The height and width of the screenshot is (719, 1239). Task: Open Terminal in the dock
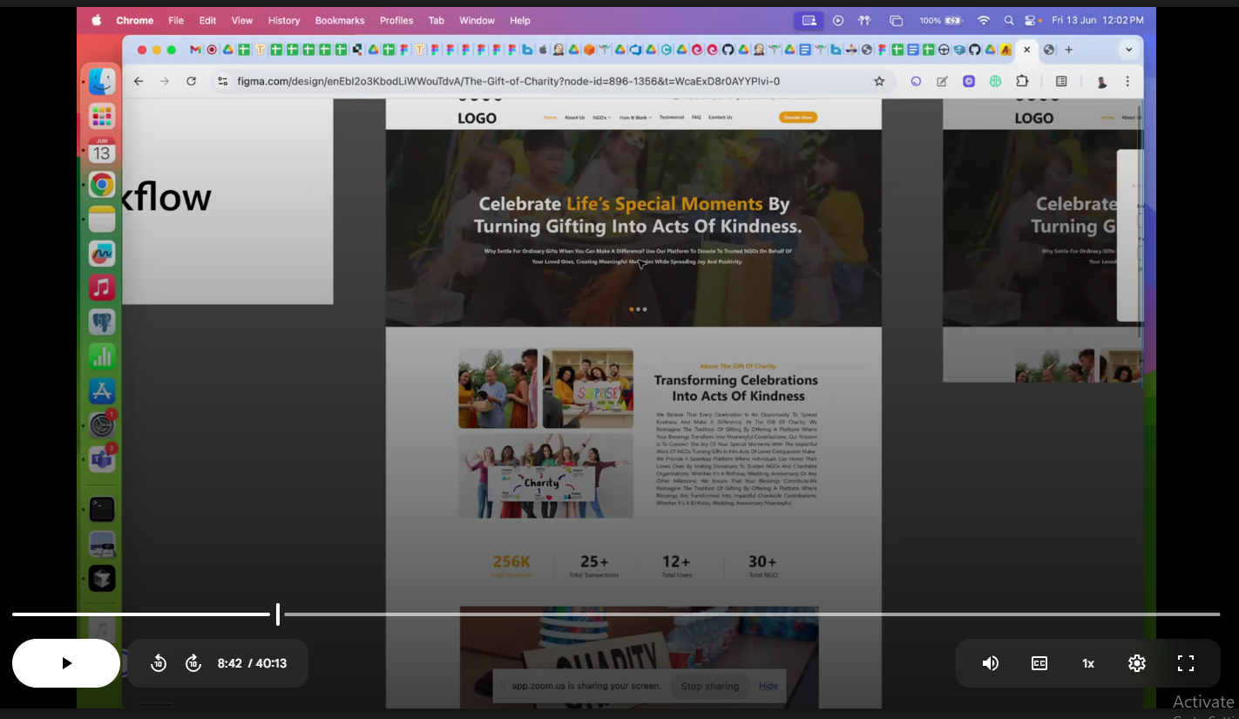(102, 509)
